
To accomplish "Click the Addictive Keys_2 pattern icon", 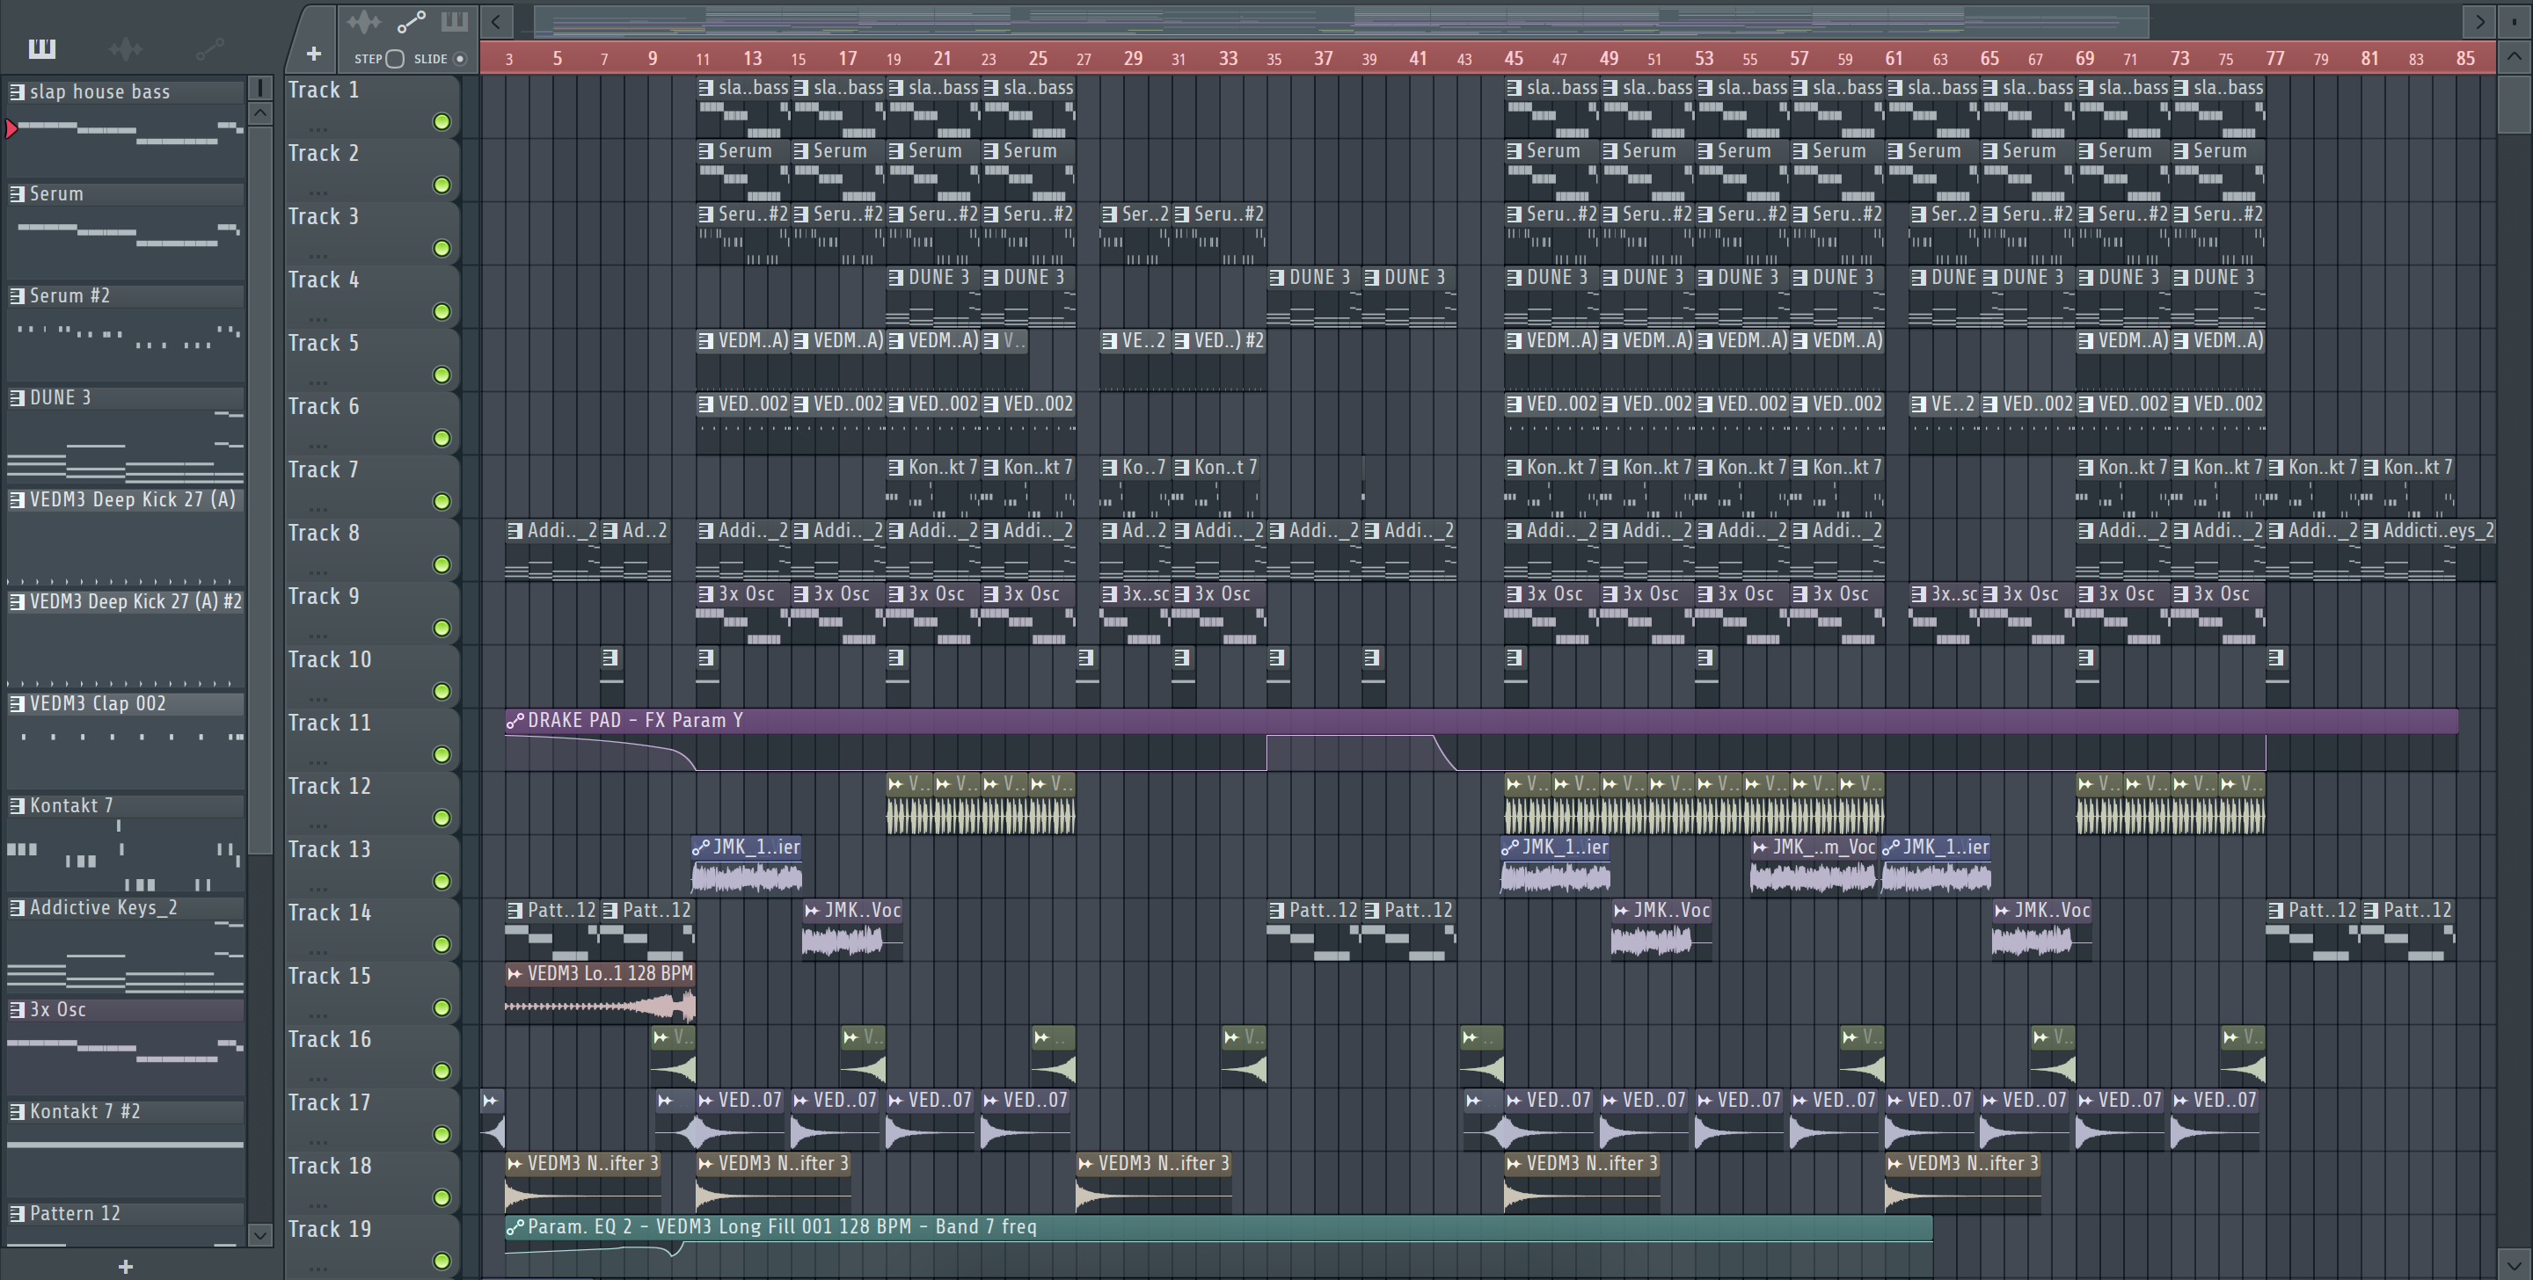I will (x=17, y=907).
